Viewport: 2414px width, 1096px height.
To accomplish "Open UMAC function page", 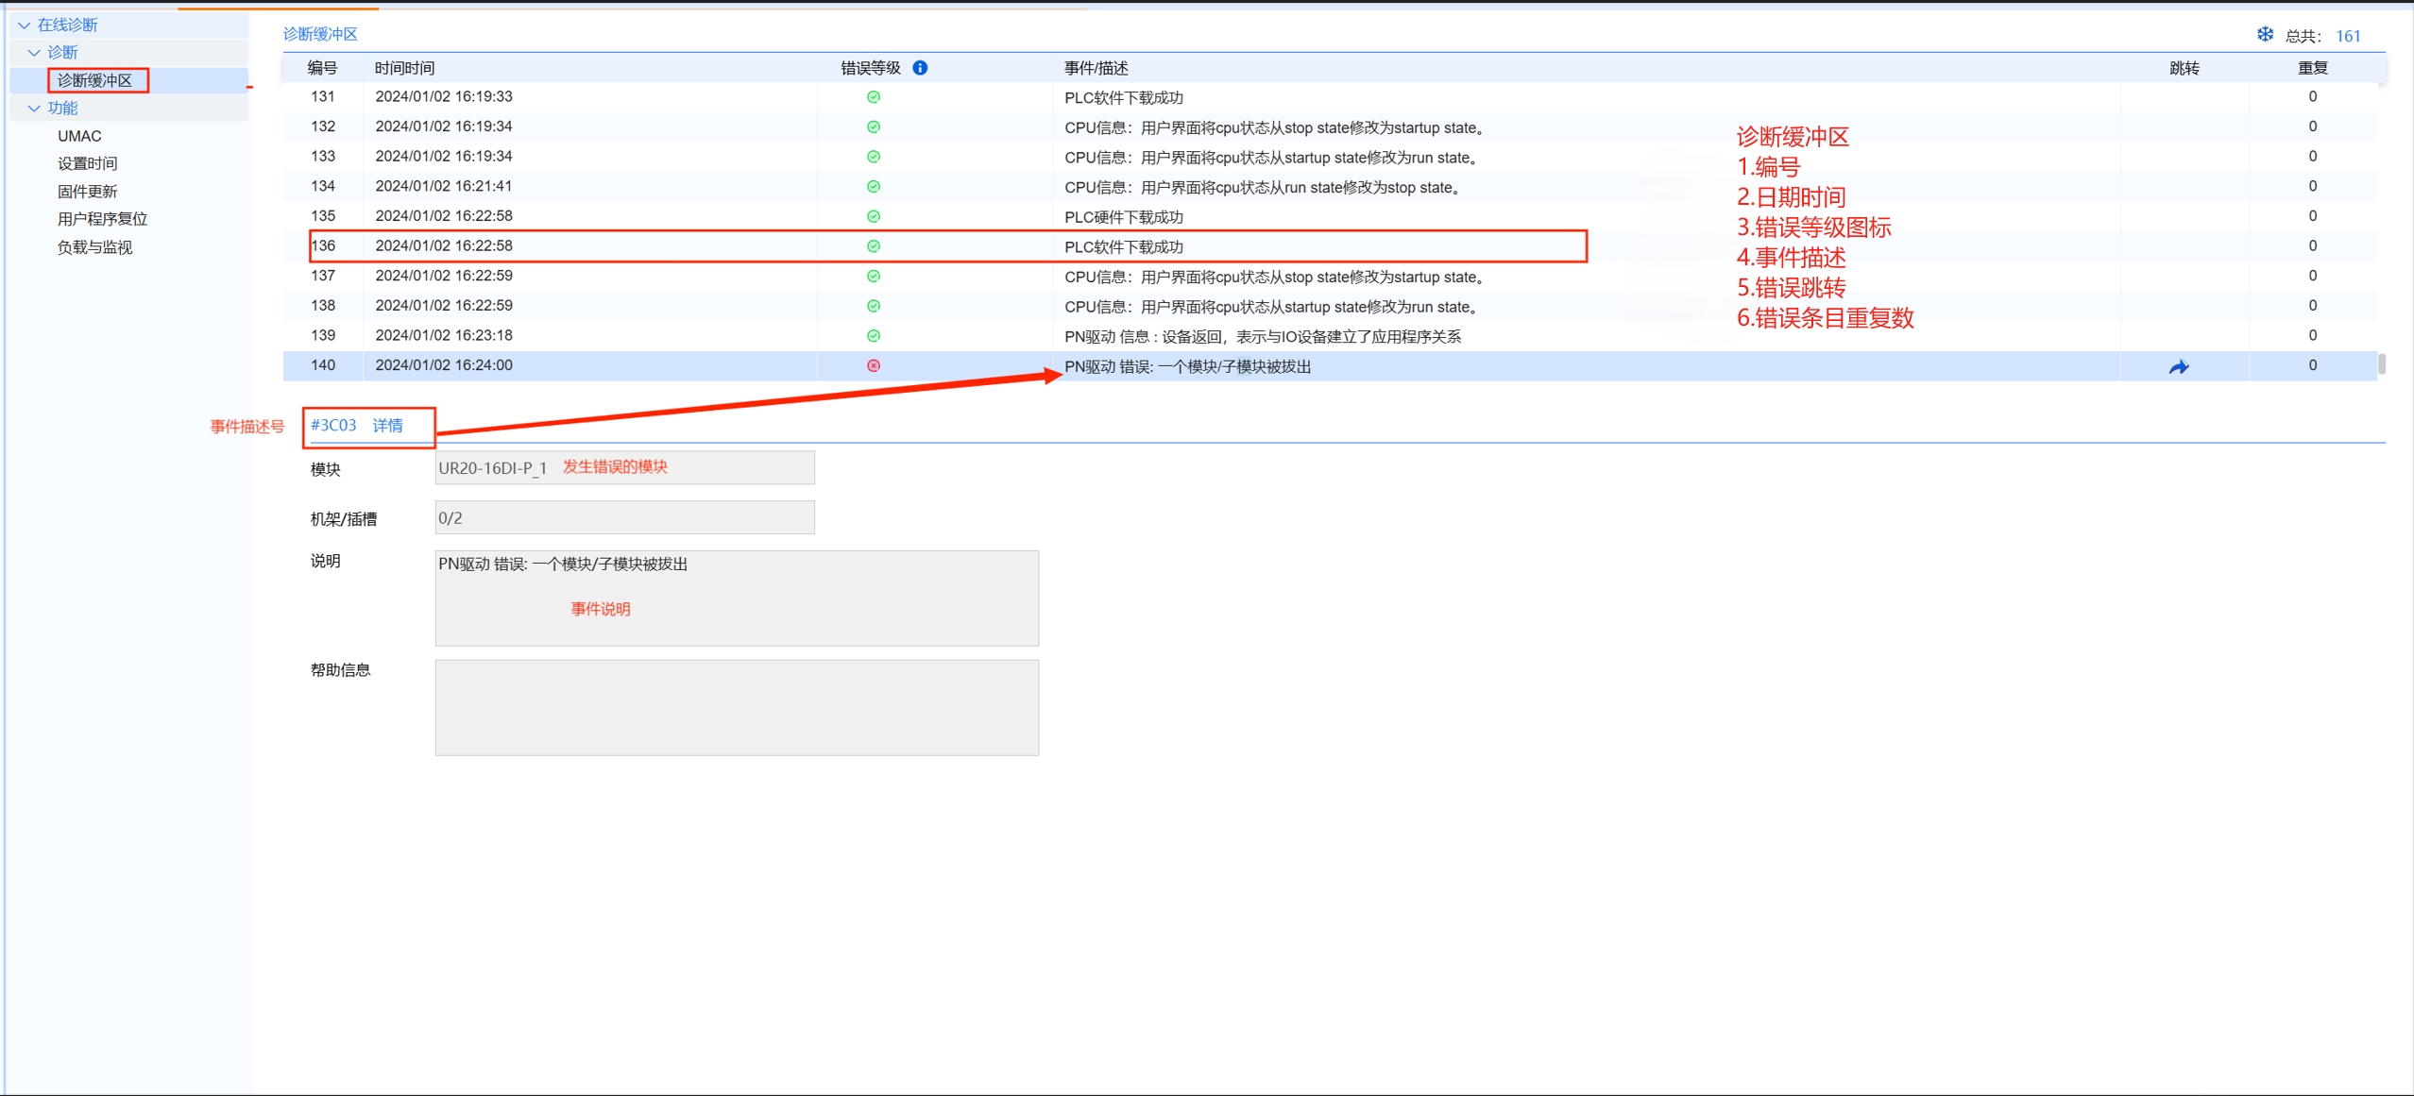I will coord(79,136).
